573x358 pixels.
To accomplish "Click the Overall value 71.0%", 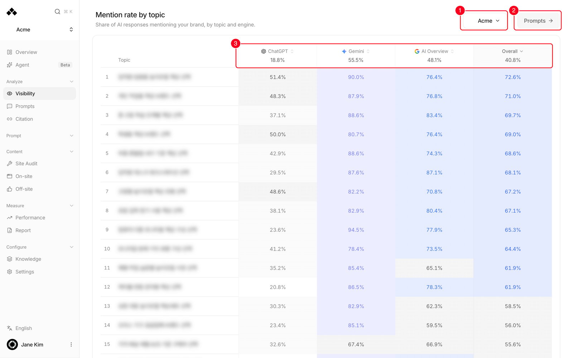I will click(x=513, y=96).
